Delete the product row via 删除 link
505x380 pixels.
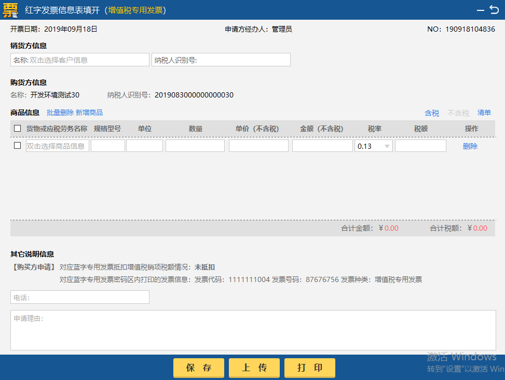point(469,146)
